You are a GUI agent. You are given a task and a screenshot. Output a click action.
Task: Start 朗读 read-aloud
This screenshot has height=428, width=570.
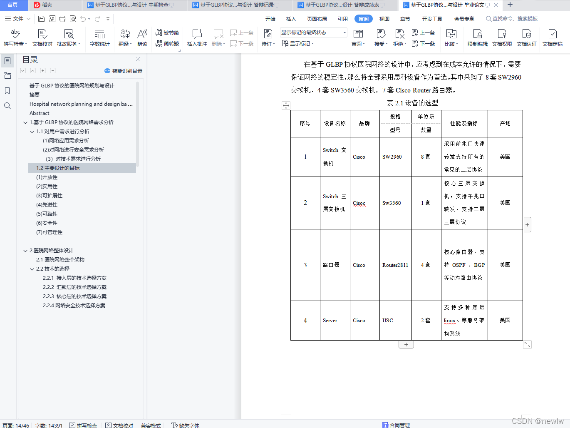pos(142,37)
